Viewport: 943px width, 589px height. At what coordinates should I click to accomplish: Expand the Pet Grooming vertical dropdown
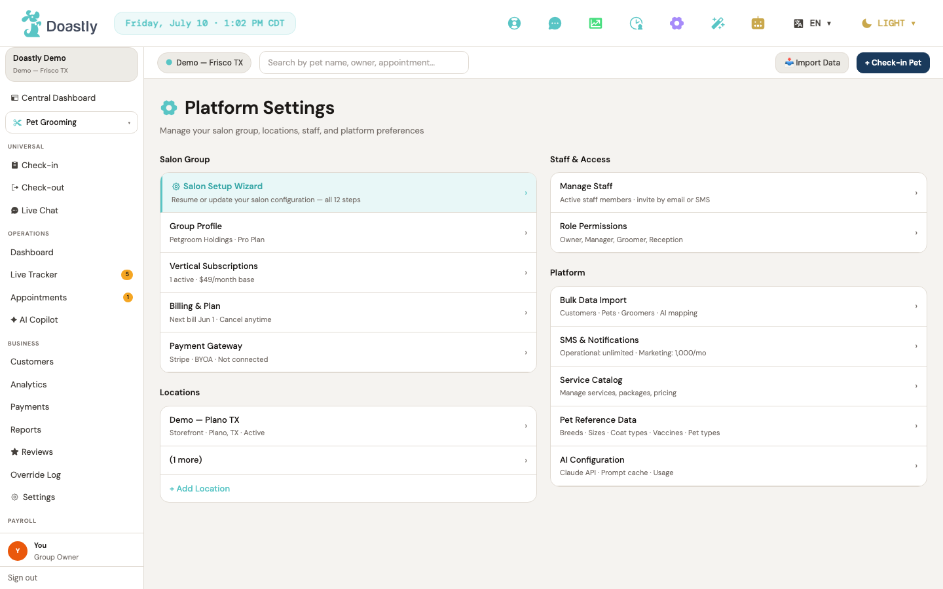[x=72, y=122]
